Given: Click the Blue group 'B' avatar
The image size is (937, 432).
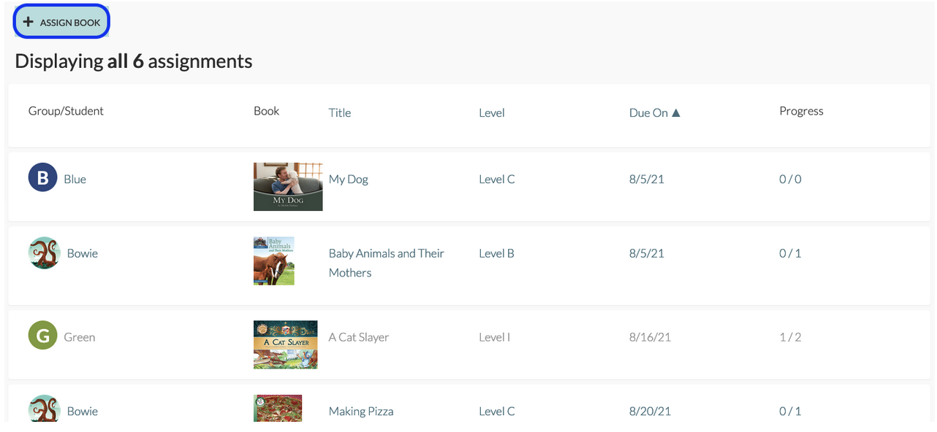Looking at the screenshot, I should coord(42,178).
